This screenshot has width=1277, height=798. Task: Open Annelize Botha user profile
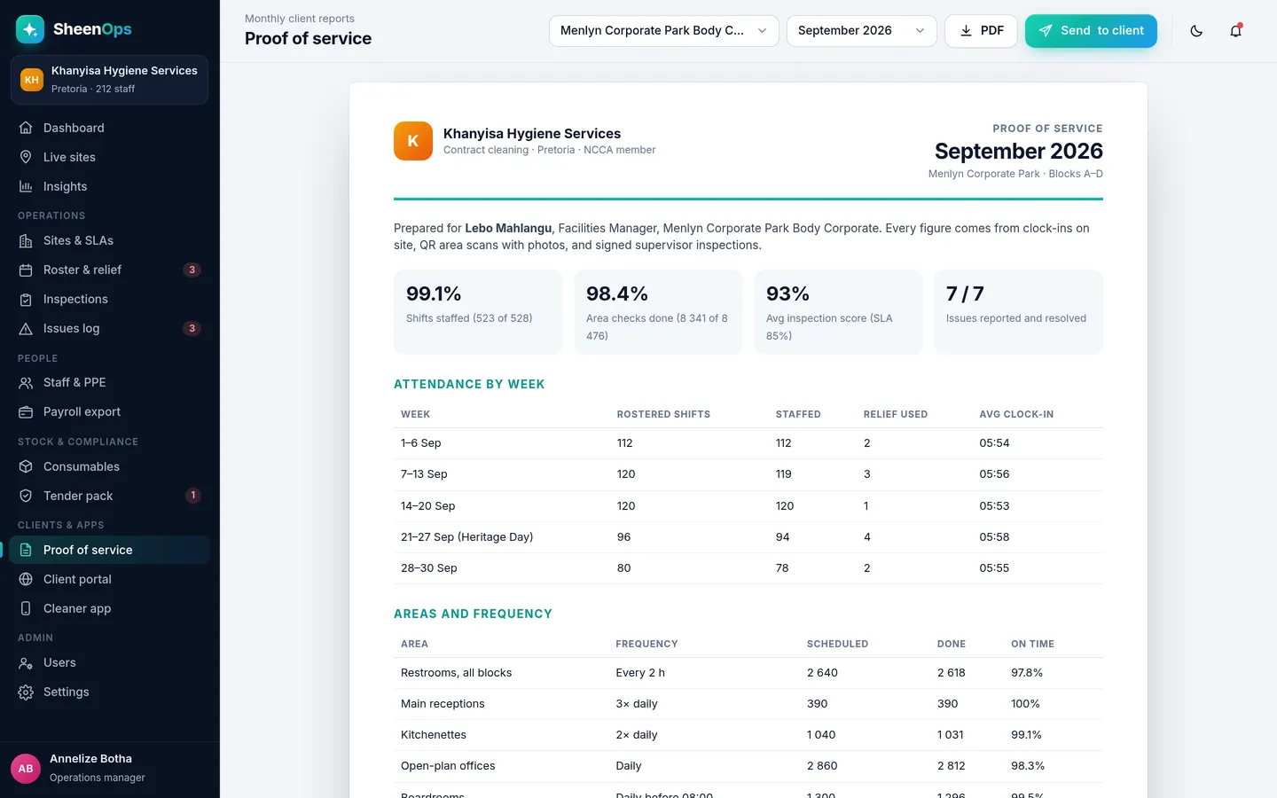110,768
